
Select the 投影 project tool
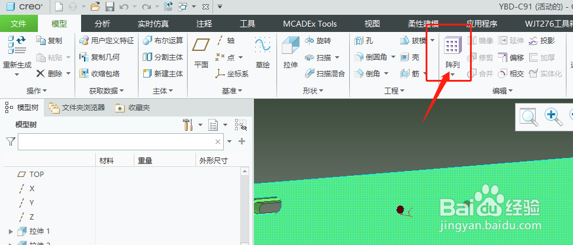pos(542,40)
